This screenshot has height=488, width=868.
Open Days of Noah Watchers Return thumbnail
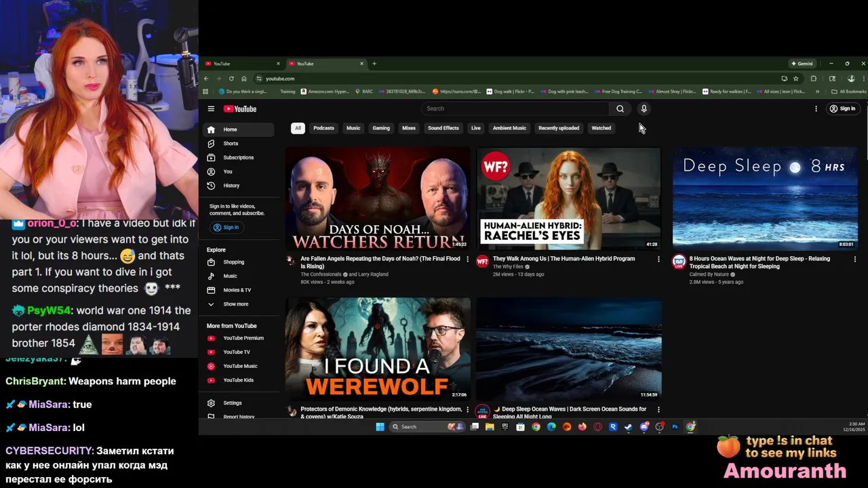pos(378,198)
